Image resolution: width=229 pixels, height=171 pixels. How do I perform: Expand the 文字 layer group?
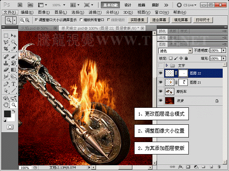[x=166, y=65]
